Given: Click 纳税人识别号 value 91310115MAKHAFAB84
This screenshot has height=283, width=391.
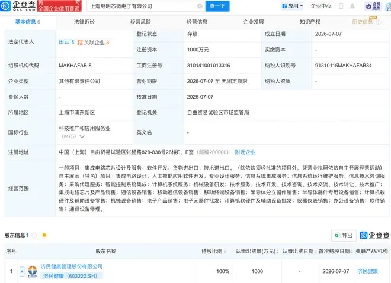Looking at the screenshot, I should point(344,66).
